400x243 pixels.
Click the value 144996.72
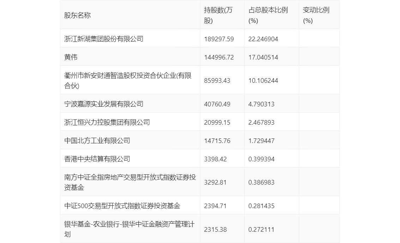click(219, 57)
